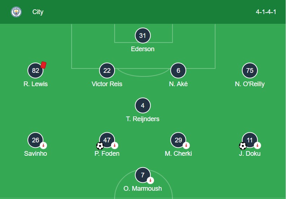Click the substitution arrow on Doku's badge
The height and width of the screenshot is (199, 286).
(x=257, y=146)
